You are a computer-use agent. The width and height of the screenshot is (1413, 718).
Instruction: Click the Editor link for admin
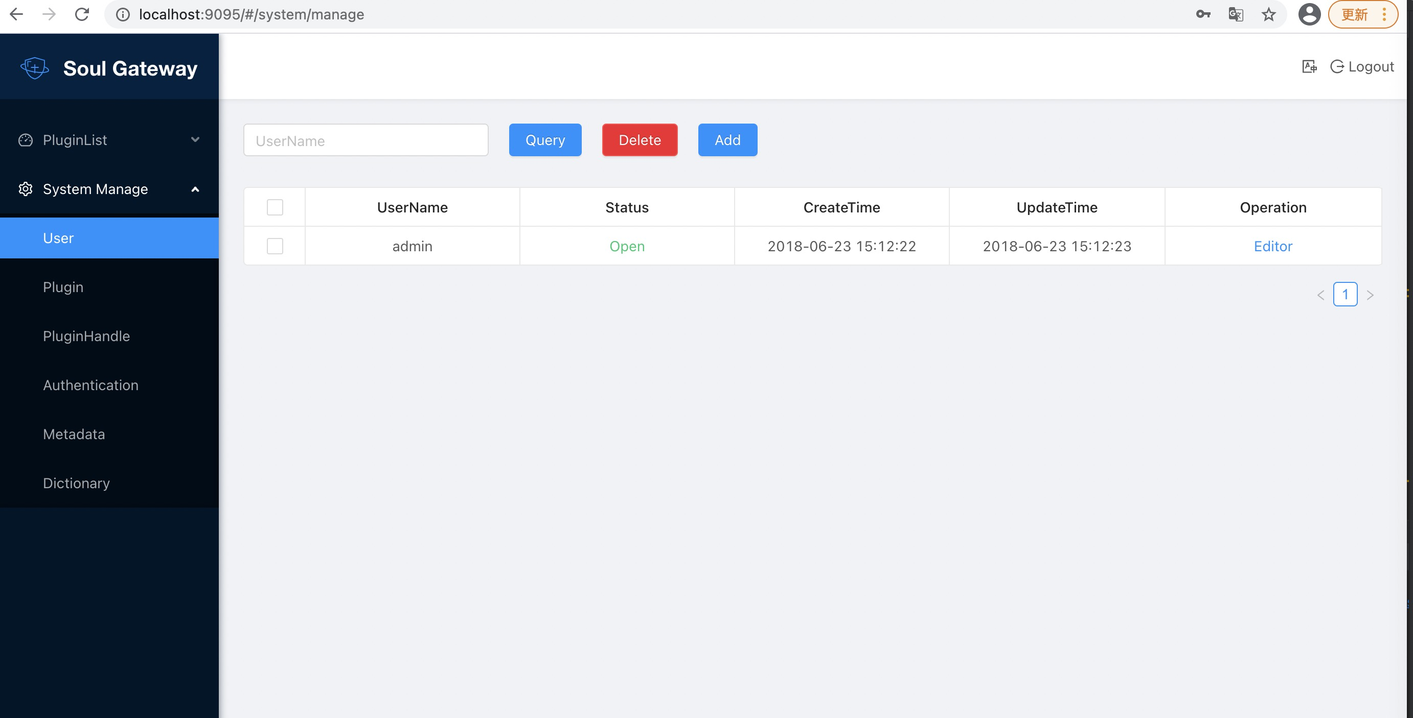click(1272, 246)
